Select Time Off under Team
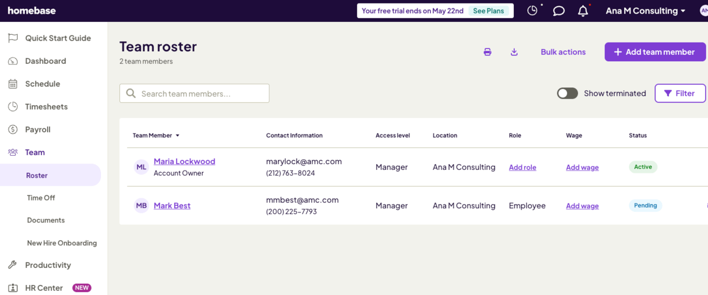The width and height of the screenshot is (708, 295). [x=41, y=198]
